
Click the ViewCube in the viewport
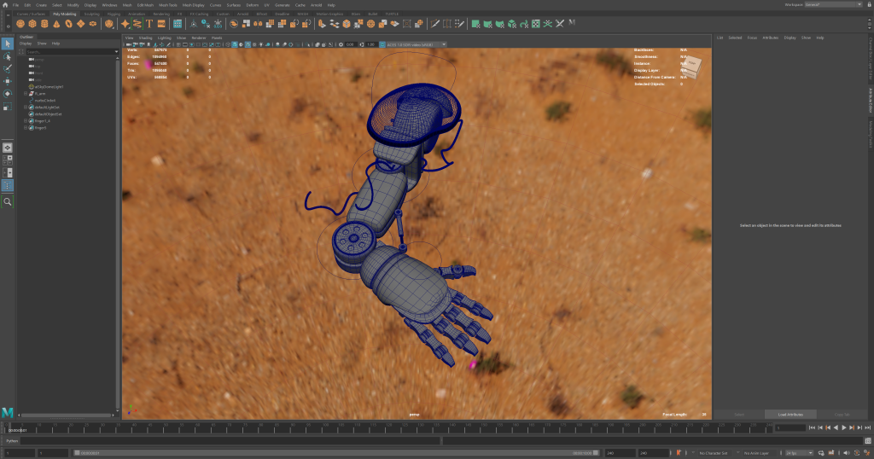pos(691,67)
